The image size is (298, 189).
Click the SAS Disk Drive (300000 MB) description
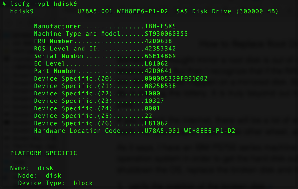pos(227,11)
